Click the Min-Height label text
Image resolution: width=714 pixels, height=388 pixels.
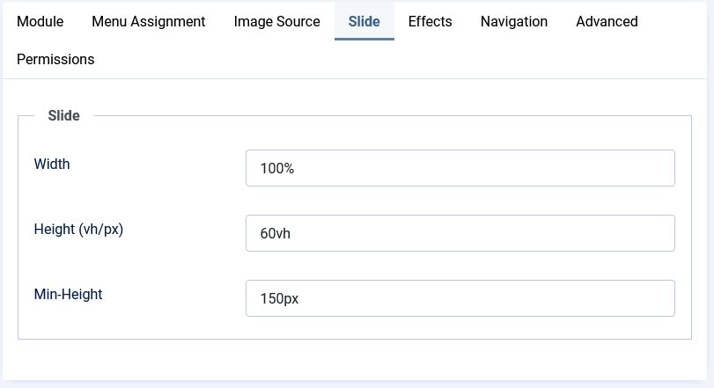coord(69,294)
